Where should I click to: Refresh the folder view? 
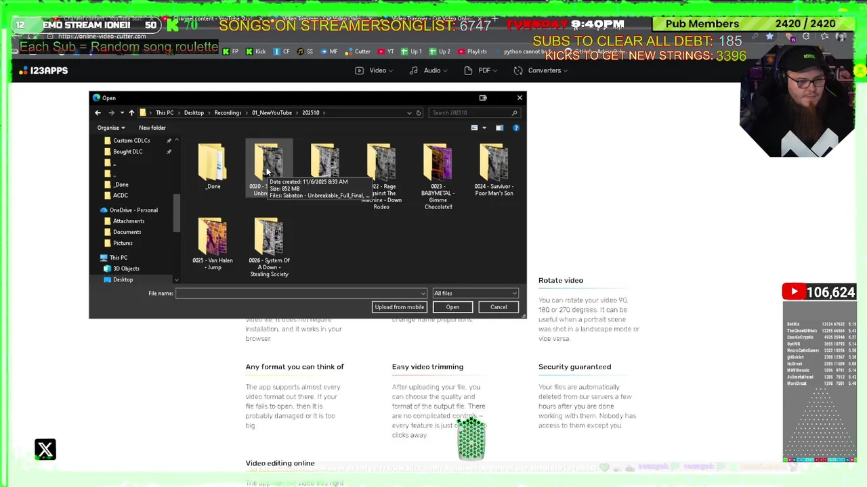point(419,113)
